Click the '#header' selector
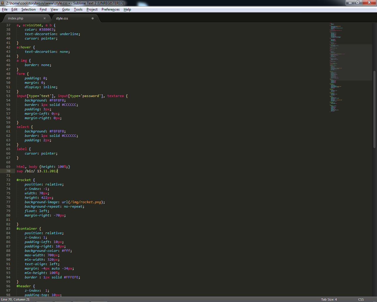377x302 pixels. (24, 286)
